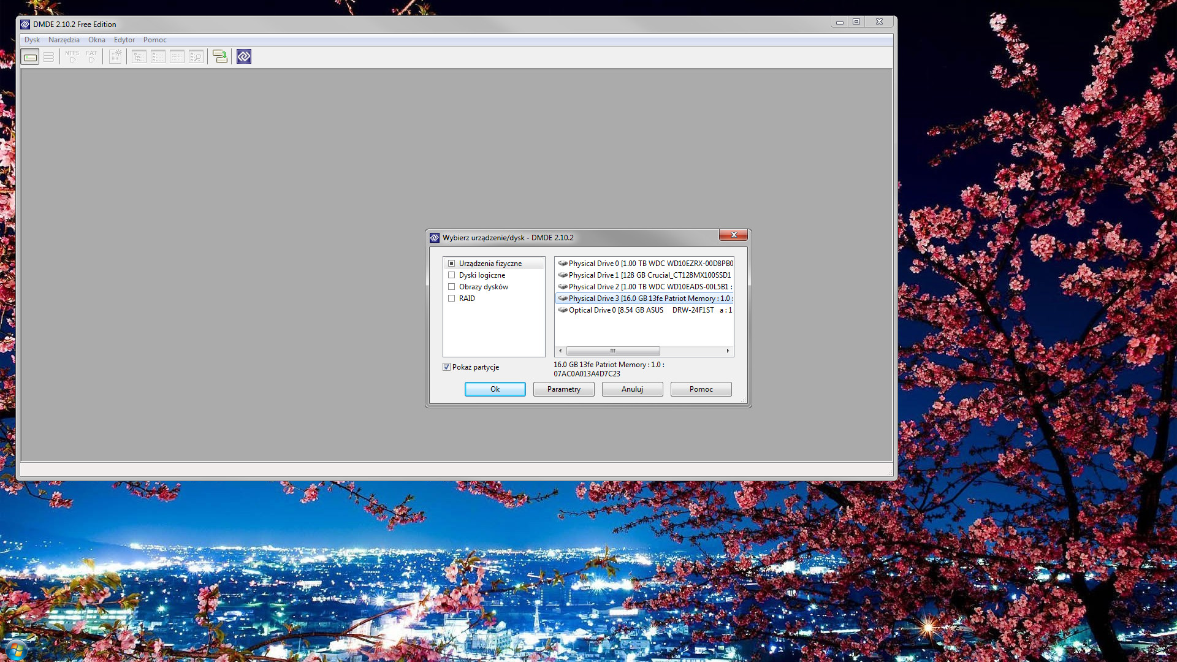The height and width of the screenshot is (662, 1177).
Task: Select Physical Drive 1 Crucial SSD
Action: coord(649,275)
